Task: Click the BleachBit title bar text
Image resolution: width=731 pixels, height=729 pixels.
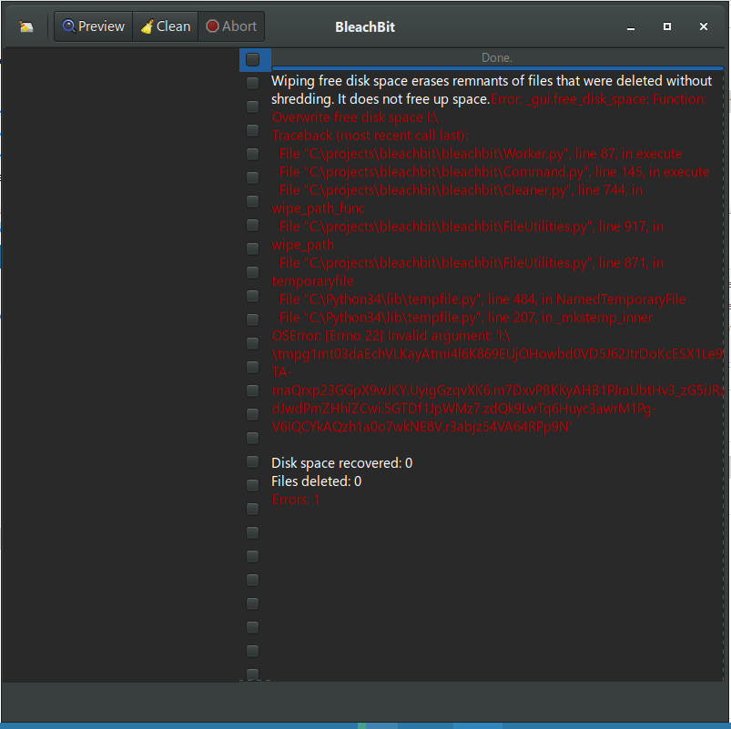Action: pyautogui.click(x=364, y=26)
